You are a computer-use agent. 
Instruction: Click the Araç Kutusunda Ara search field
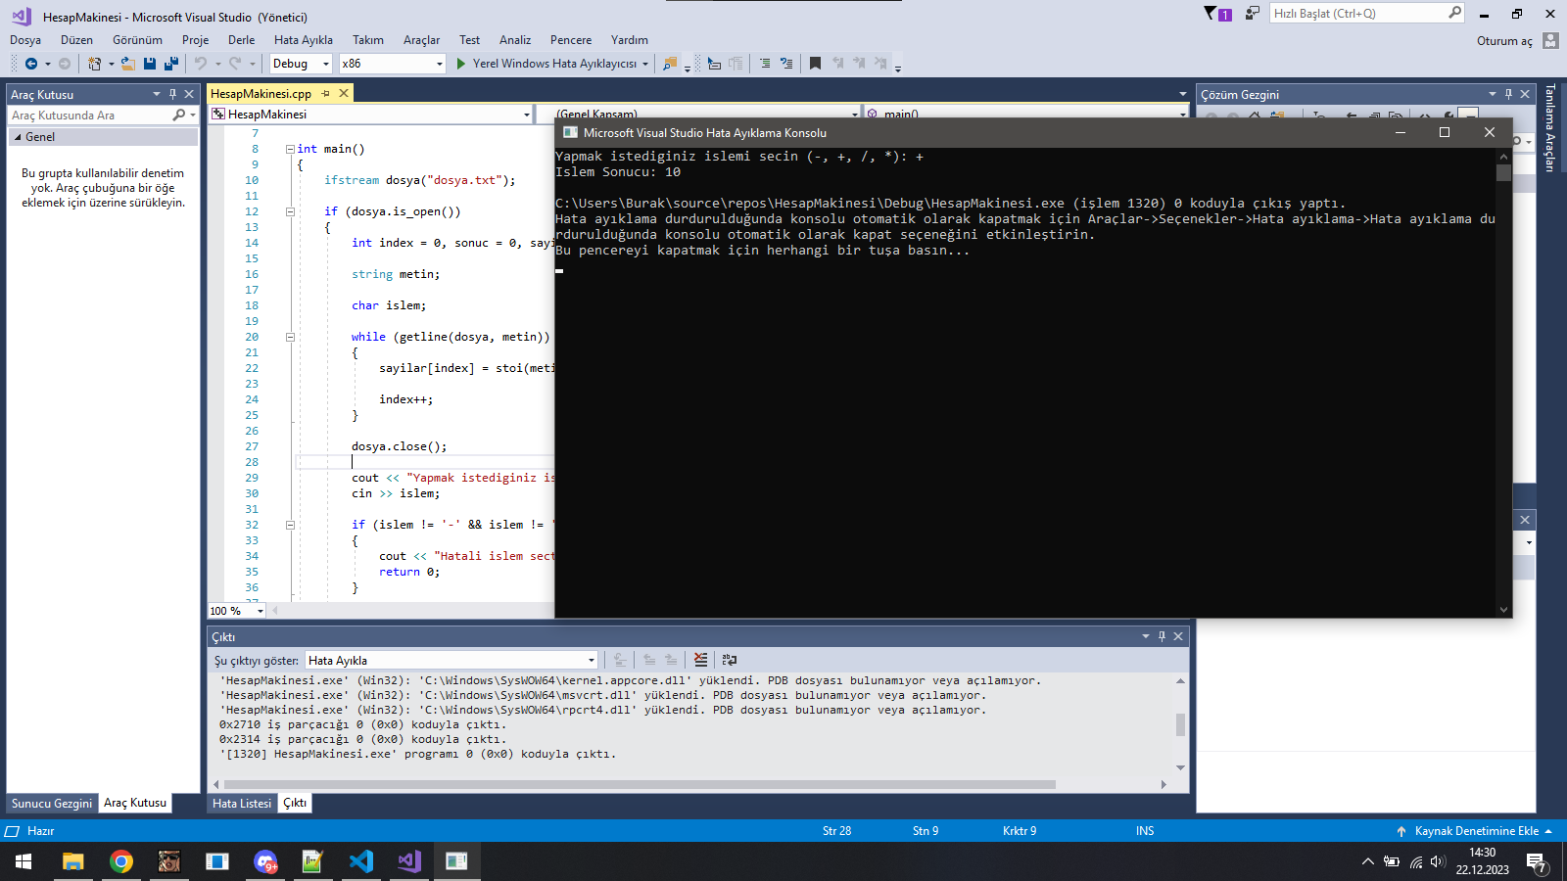pos(90,116)
